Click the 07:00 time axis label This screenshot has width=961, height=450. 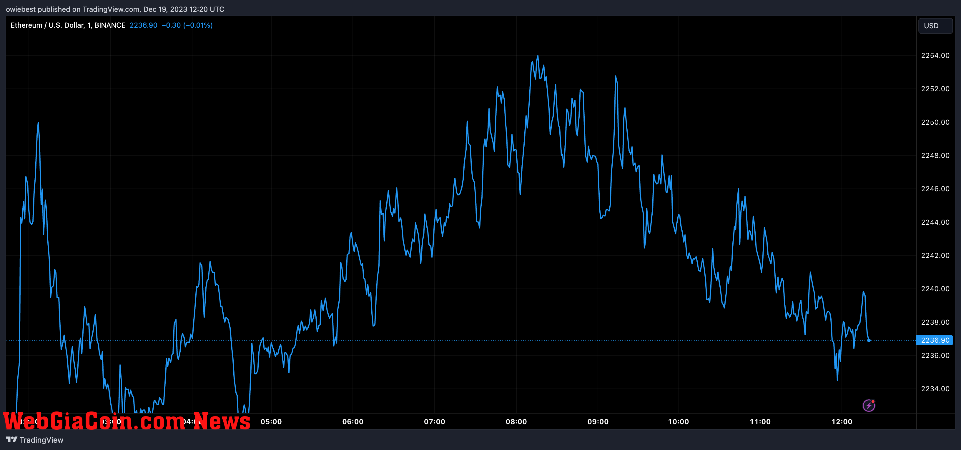tap(435, 422)
